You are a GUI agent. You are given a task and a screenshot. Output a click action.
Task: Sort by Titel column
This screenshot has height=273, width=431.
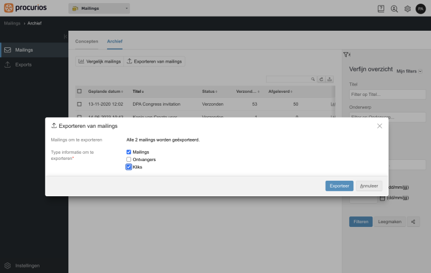pyautogui.click(x=138, y=92)
